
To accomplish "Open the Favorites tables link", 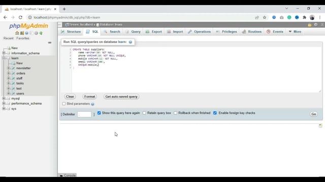I will pyautogui.click(x=23, y=38).
